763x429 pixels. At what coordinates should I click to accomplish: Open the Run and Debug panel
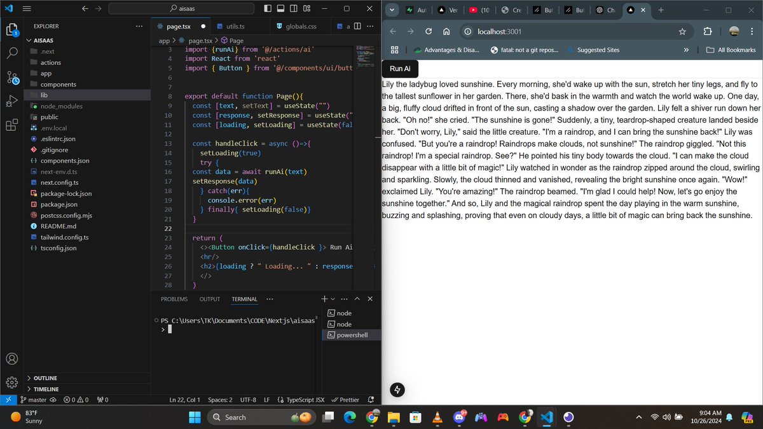click(x=11, y=102)
